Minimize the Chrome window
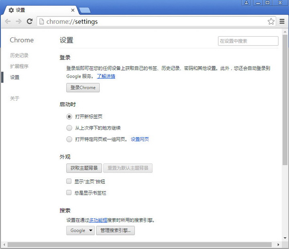Screen dimensions: 289x249 pos(258,3)
